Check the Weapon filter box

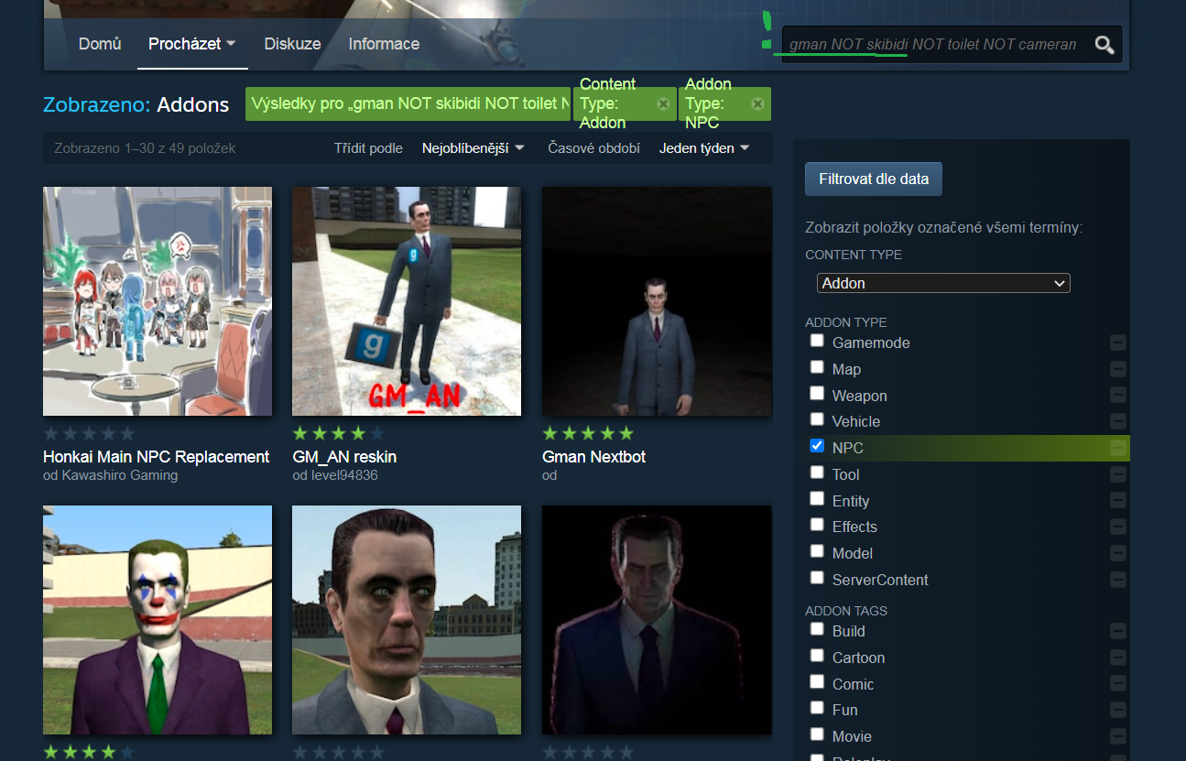coord(817,394)
